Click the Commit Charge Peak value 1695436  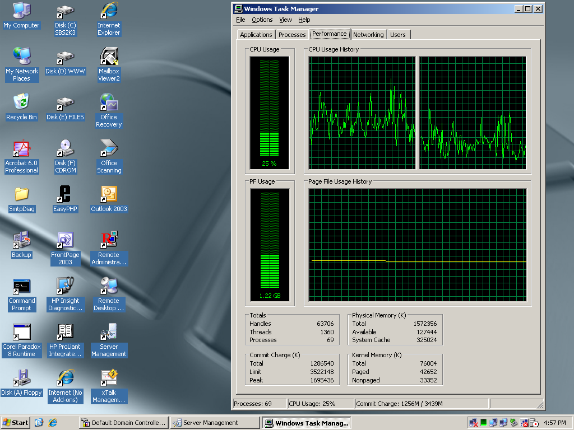point(322,380)
